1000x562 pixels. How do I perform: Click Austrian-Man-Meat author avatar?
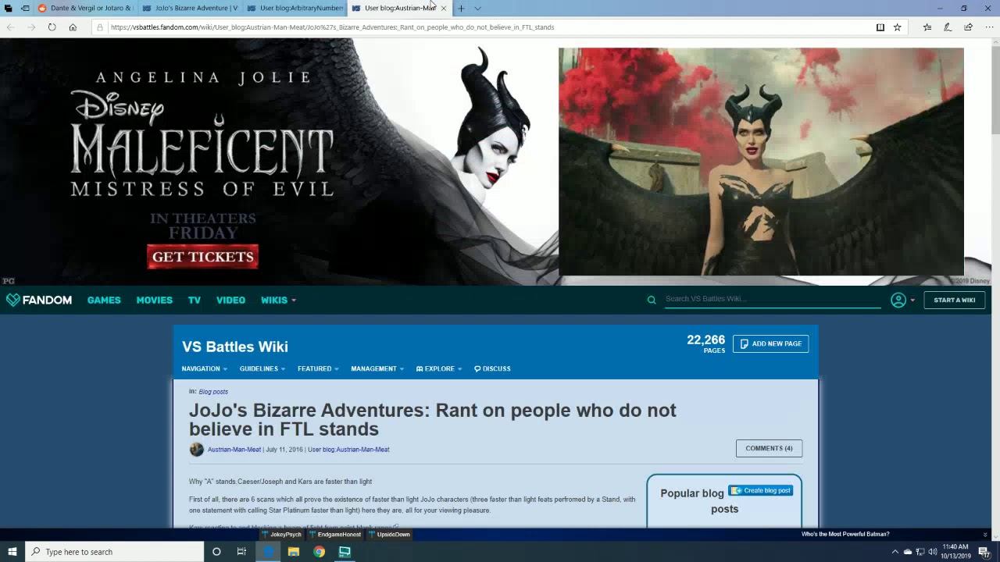coord(197,449)
